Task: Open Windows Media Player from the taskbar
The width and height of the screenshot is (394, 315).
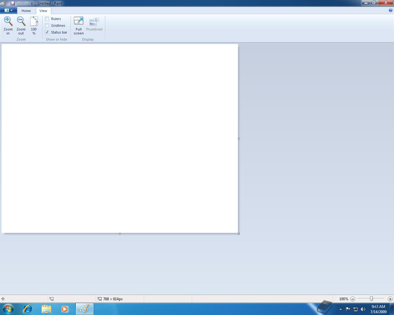Action: pos(65,309)
